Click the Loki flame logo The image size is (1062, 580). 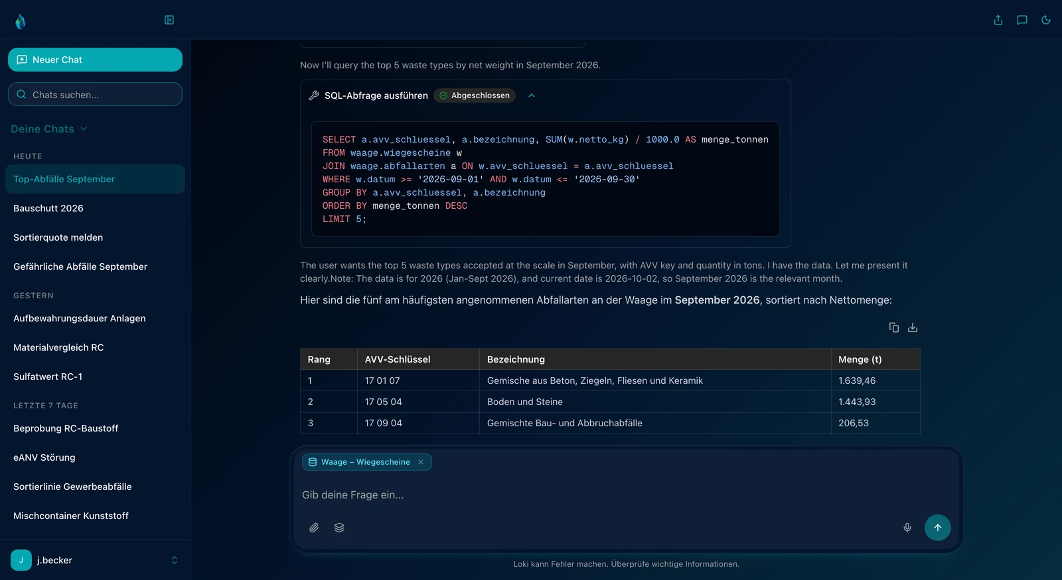click(21, 21)
